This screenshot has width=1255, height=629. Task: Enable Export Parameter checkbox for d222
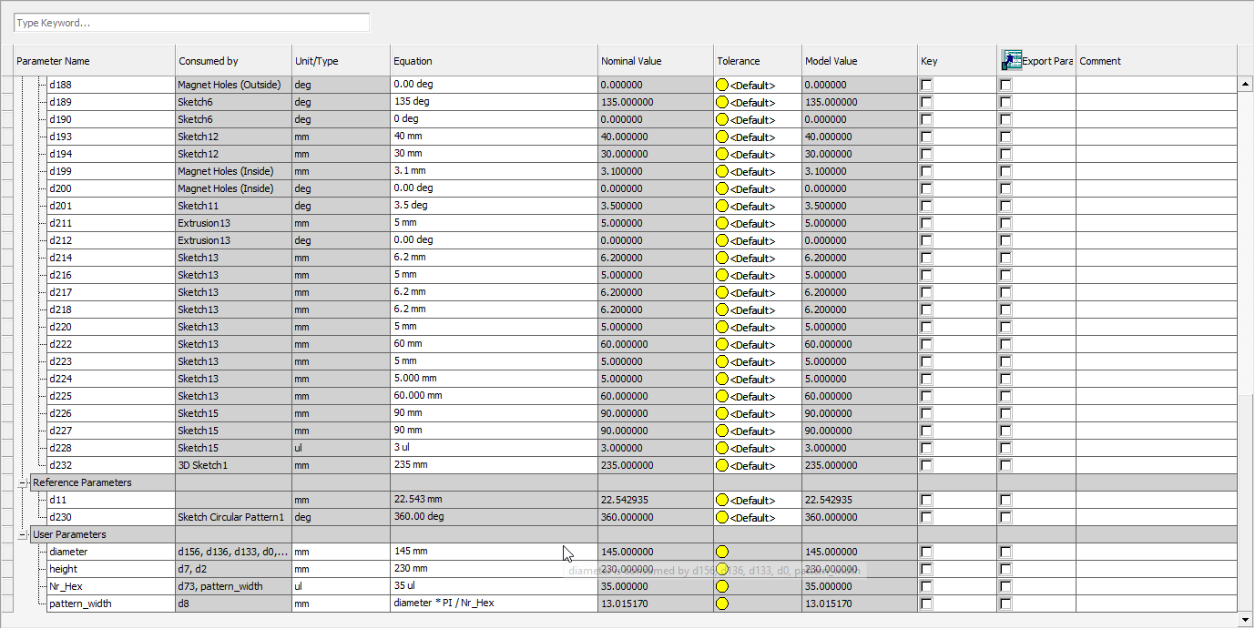point(1005,344)
